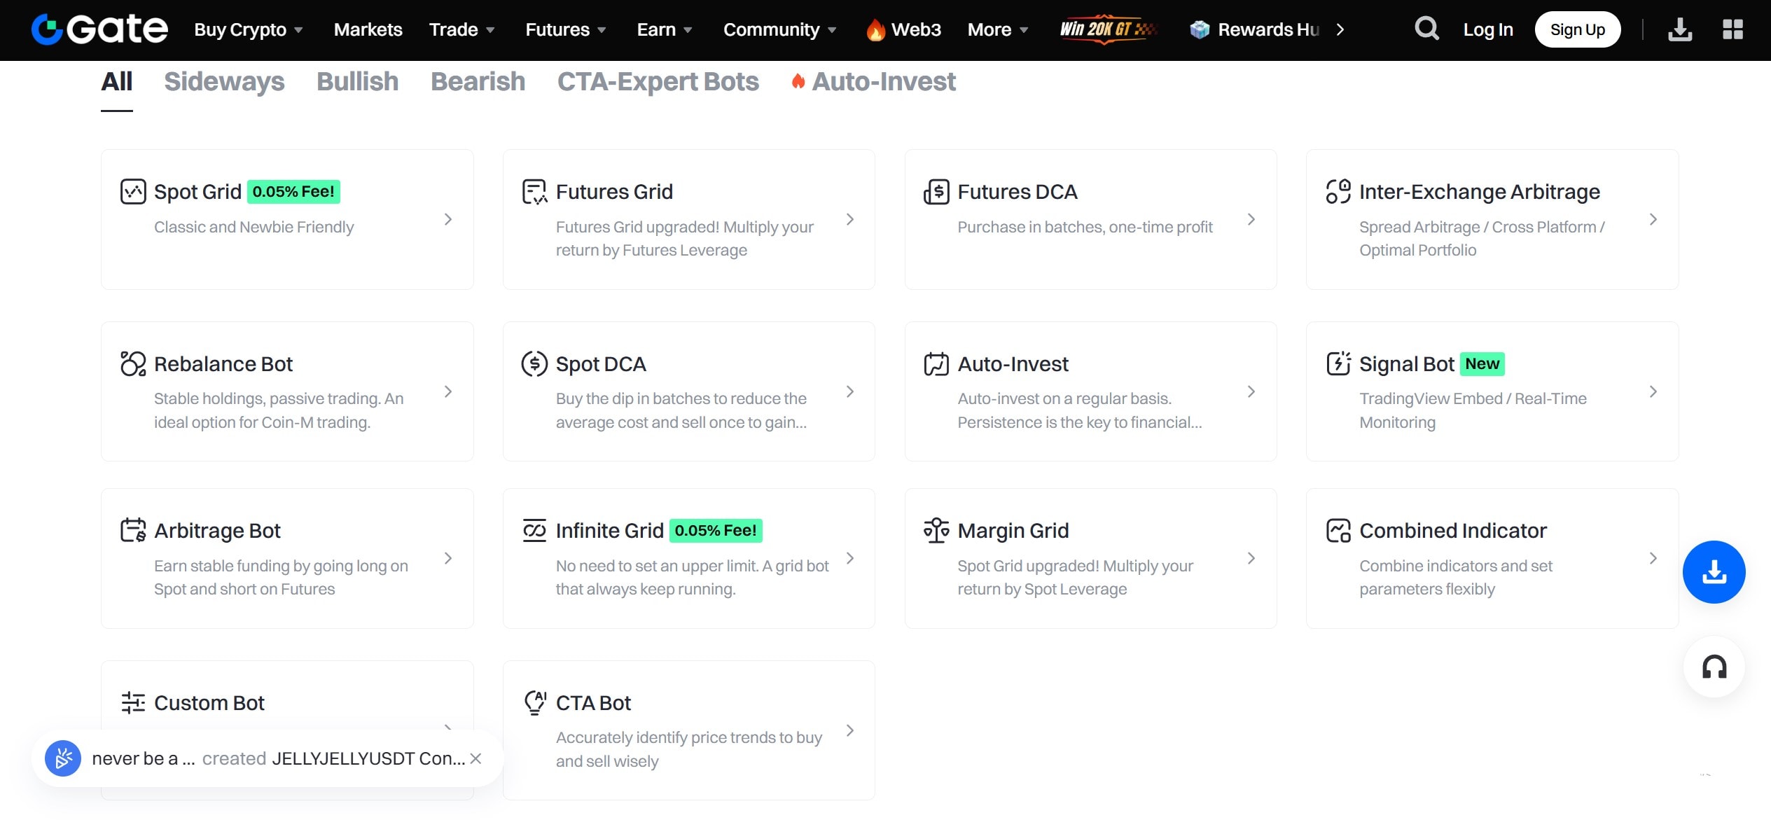The image size is (1771, 820).
Task: Click the Rebalance Bot icon
Action: [133, 363]
